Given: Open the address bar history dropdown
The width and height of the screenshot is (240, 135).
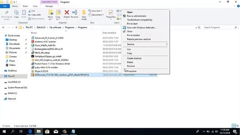Looking at the screenshot, I should (x=196, y=27).
